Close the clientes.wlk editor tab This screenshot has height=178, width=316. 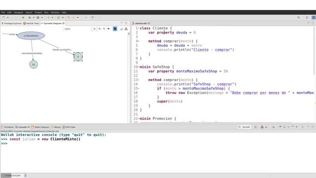pos(149,23)
